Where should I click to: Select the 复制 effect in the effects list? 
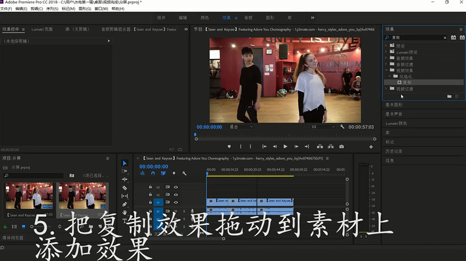(407, 82)
